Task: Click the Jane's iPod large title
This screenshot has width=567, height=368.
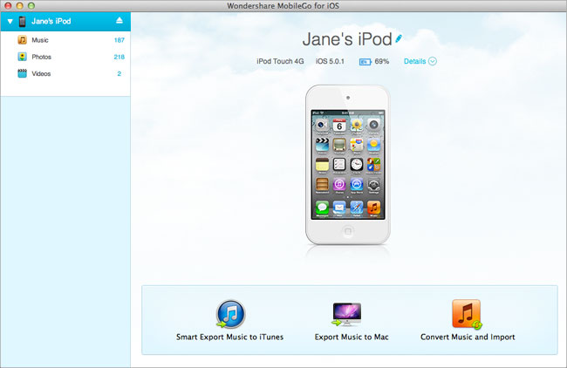Action: pos(347,39)
